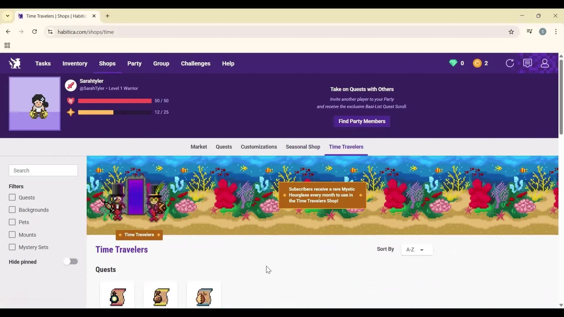Click the Find Party Members button

click(362, 121)
